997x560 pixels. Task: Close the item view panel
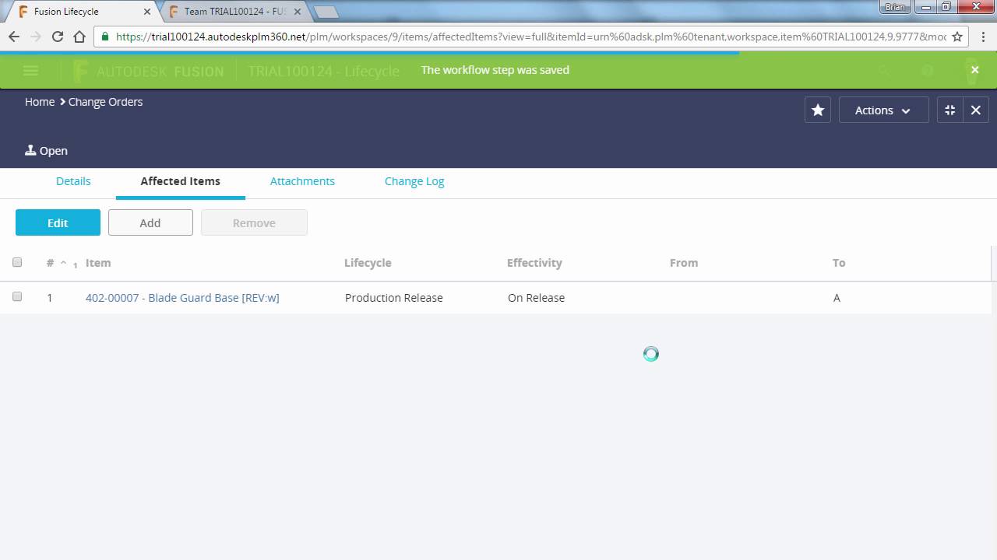[976, 110]
